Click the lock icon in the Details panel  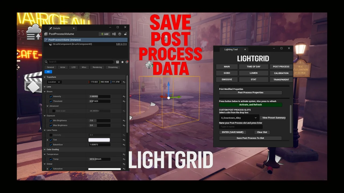click(x=125, y=34)
